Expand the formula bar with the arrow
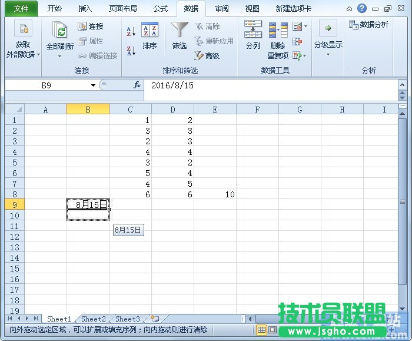Screen dimensions: 412x341 pos(402,85)
